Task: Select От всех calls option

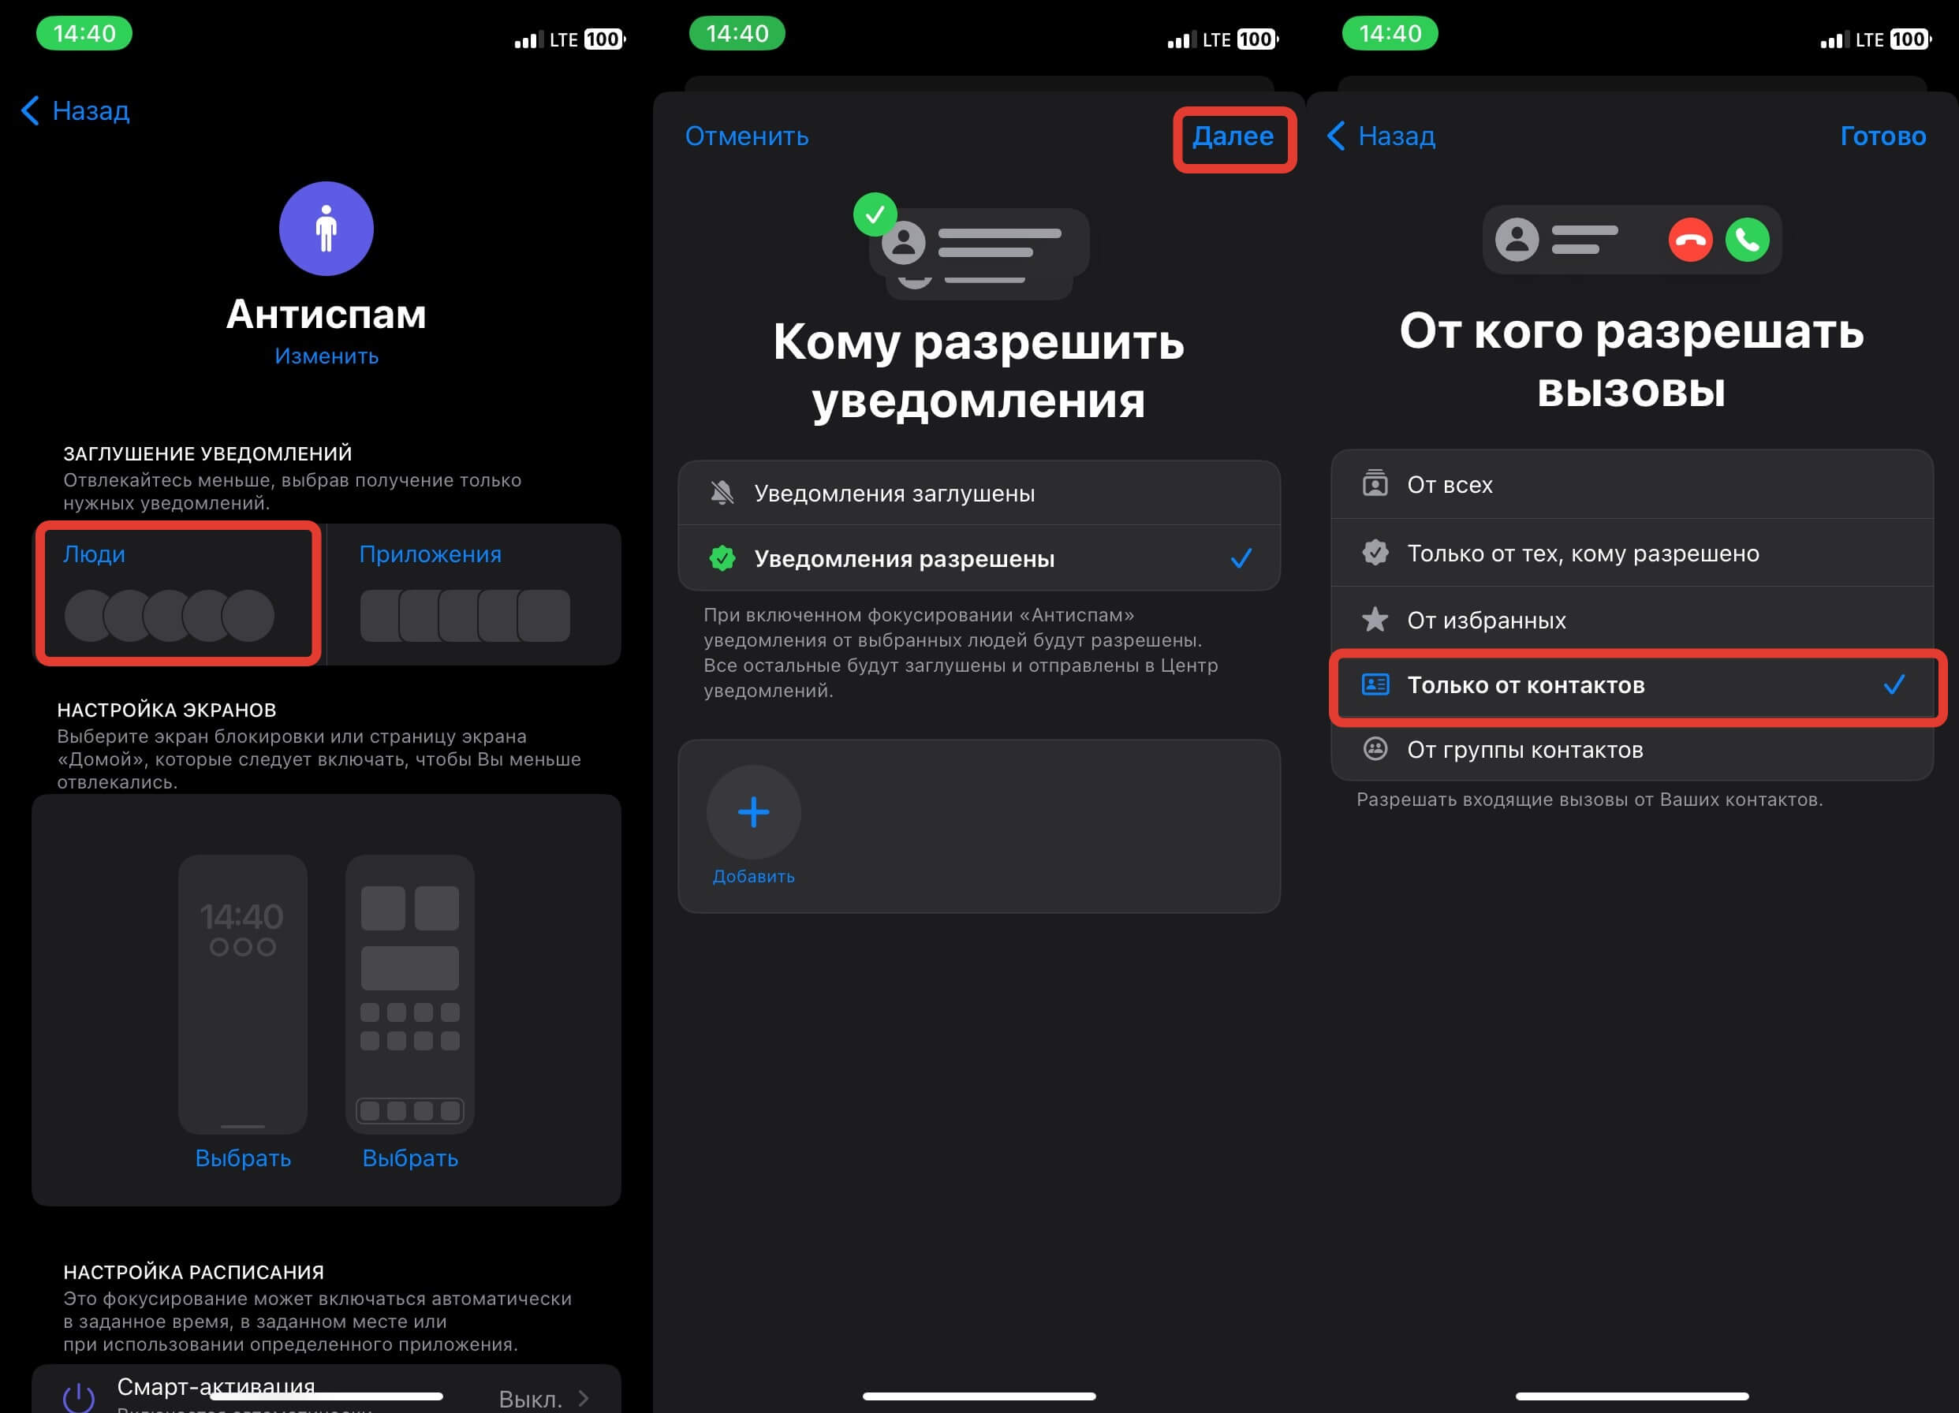Action: 1632,484
